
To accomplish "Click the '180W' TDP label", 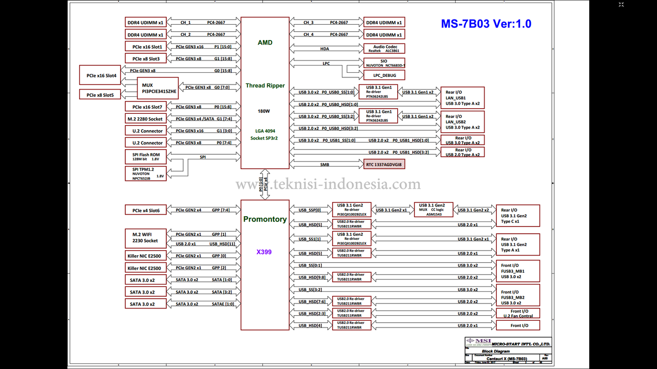I will click(x=265, y=111).
